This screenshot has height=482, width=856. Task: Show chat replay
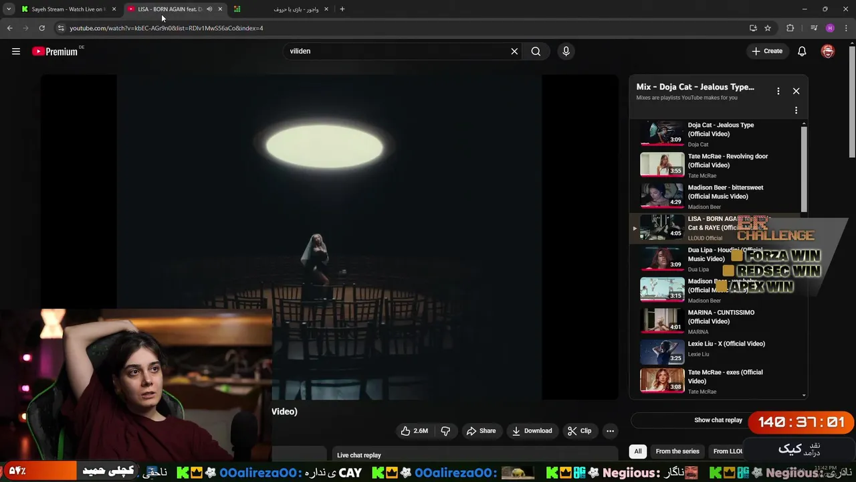(718, 420)
